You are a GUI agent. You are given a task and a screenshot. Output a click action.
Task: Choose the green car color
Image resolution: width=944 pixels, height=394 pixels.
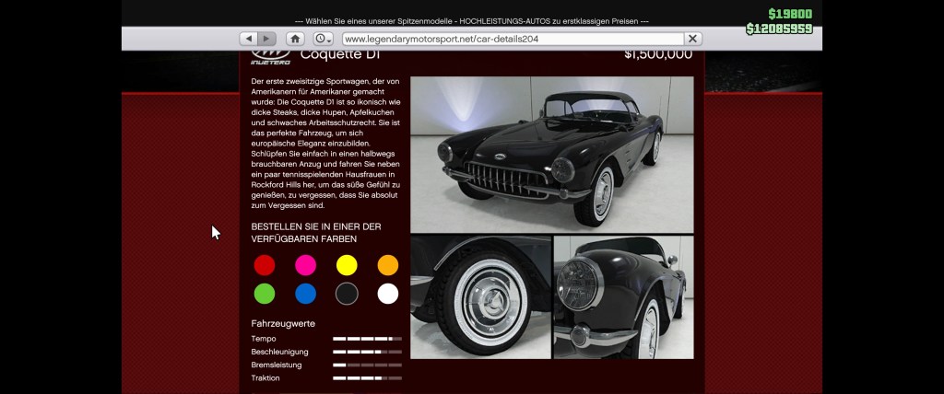tap(265, 294)
